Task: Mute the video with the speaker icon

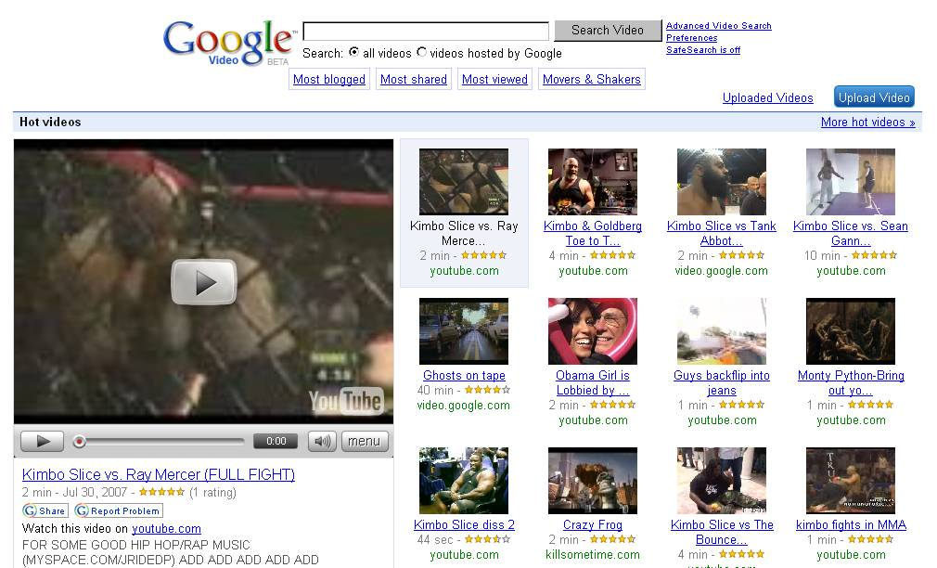Action: [322, 441]
